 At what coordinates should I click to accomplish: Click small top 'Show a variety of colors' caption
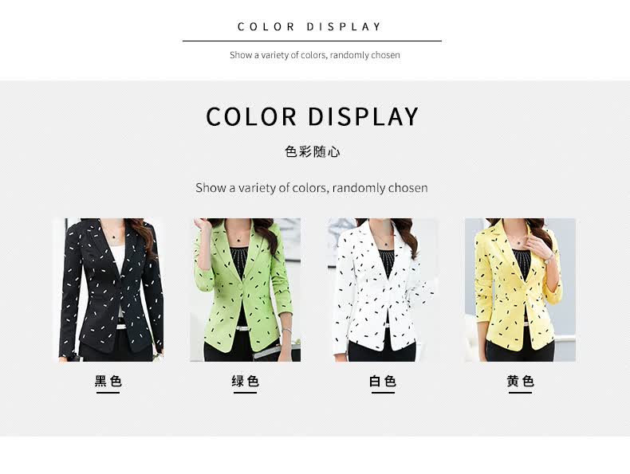pos(314,55)
